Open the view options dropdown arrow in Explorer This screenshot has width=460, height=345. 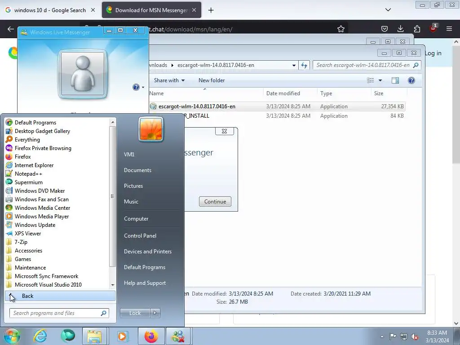[x=380, y=80]
